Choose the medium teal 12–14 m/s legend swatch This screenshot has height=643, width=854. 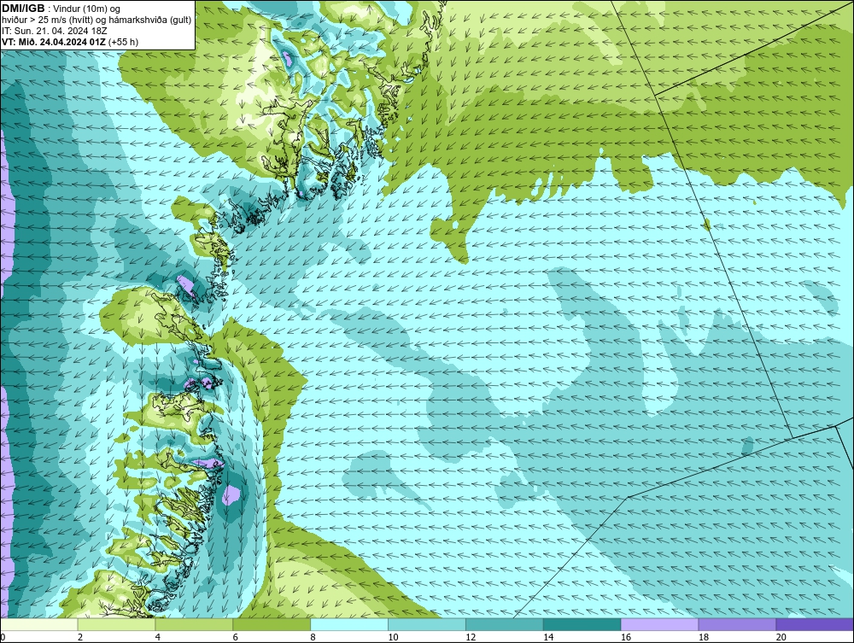505,624
